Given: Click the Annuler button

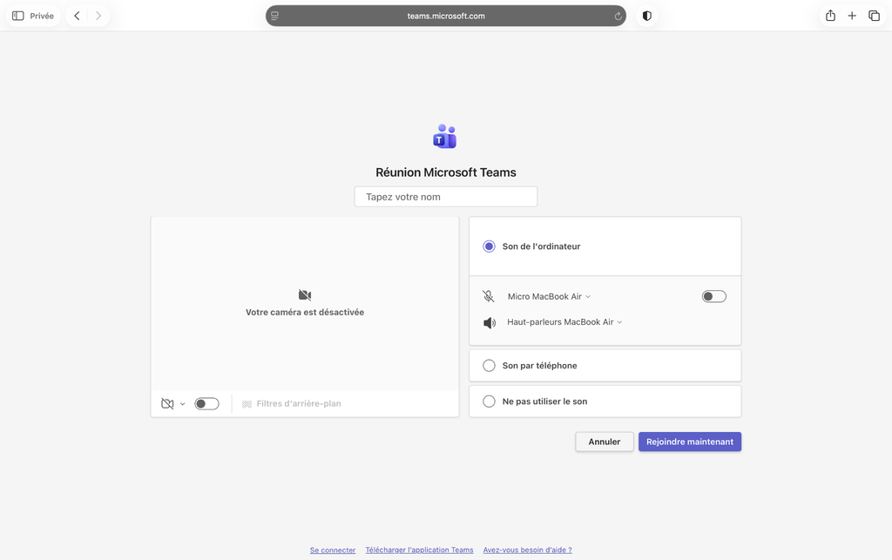Looking at the screenshot, I should pos(605,442).
